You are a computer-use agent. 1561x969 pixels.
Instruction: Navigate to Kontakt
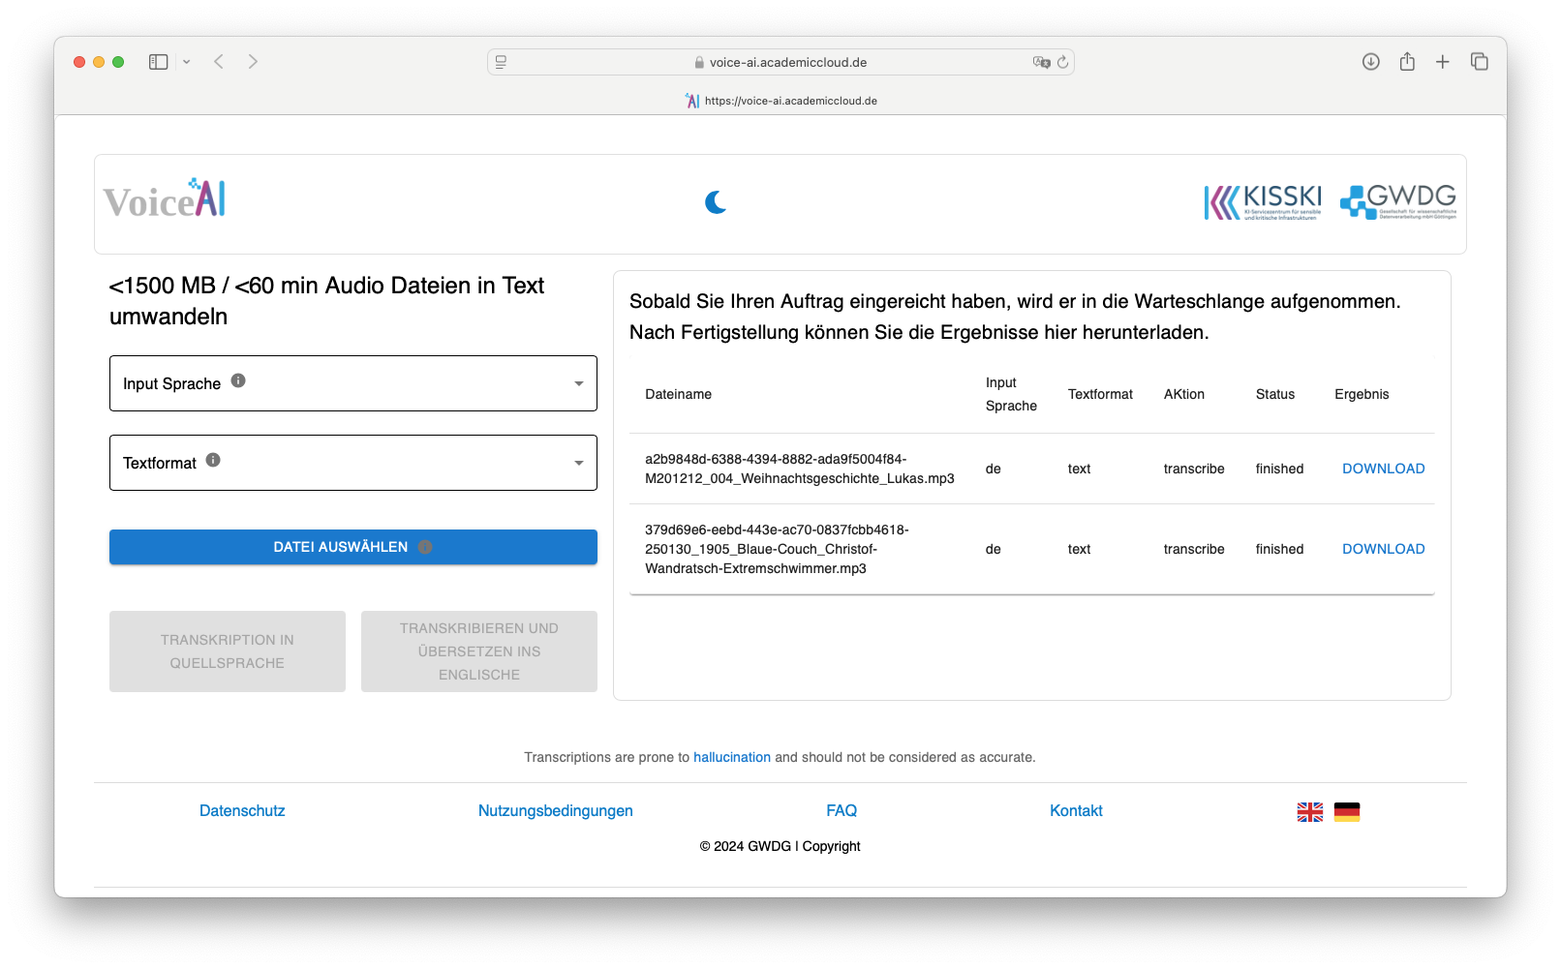[x=1076, y=810]
